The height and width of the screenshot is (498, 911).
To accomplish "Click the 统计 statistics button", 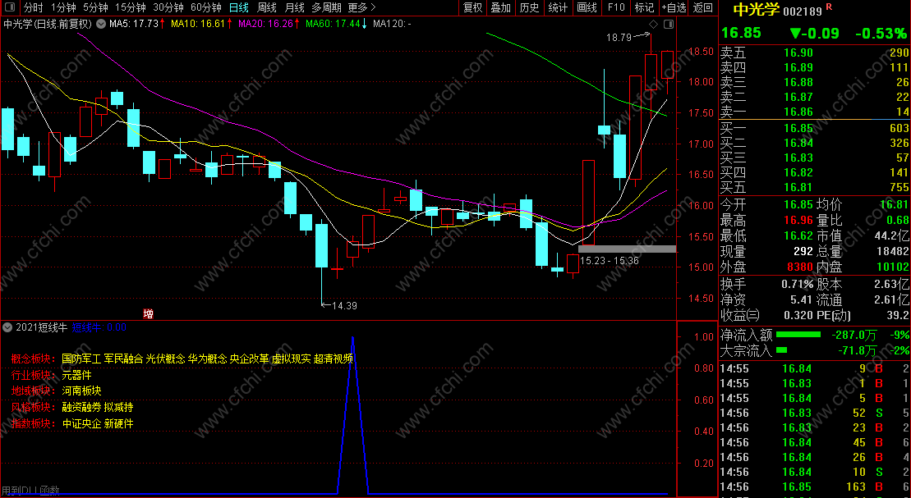I will (558, 7).
